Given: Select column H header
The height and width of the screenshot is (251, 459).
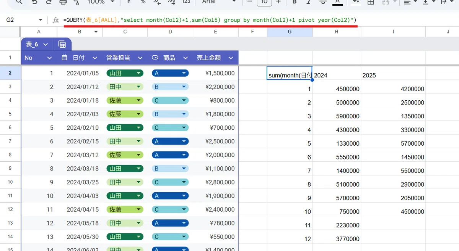Looking at the screenshot, I should [x=337, y=32].
